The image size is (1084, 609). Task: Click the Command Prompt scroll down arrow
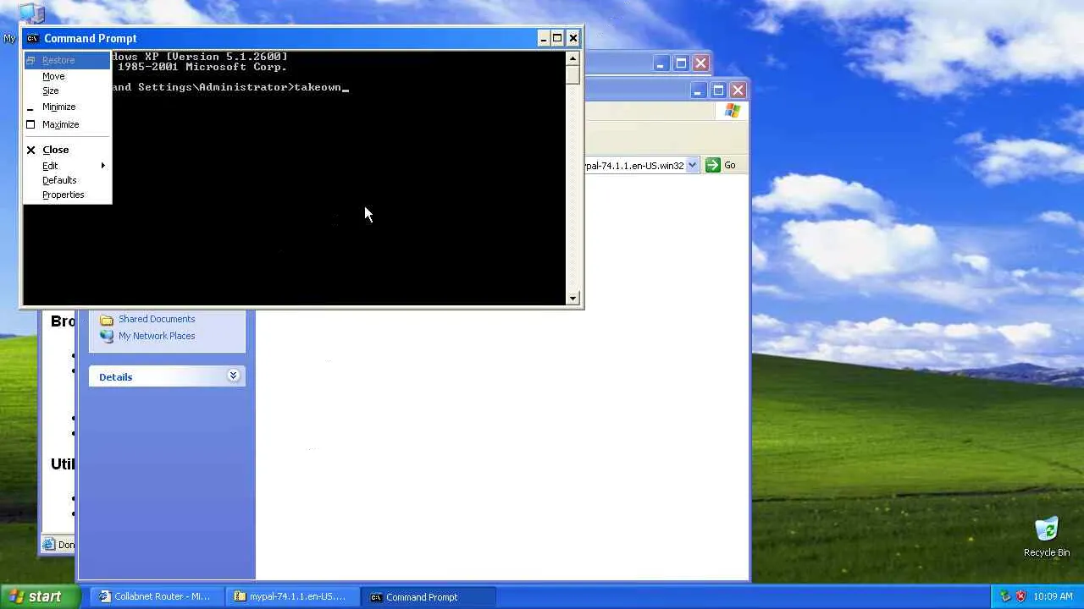(573, 298)
